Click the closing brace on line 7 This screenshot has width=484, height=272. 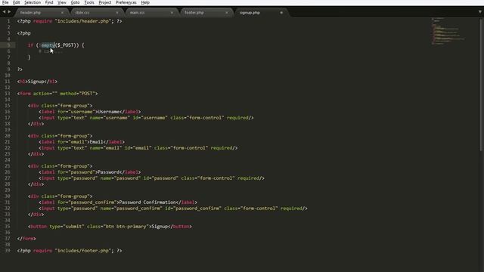pyautogui.click(x=29, y=57)
